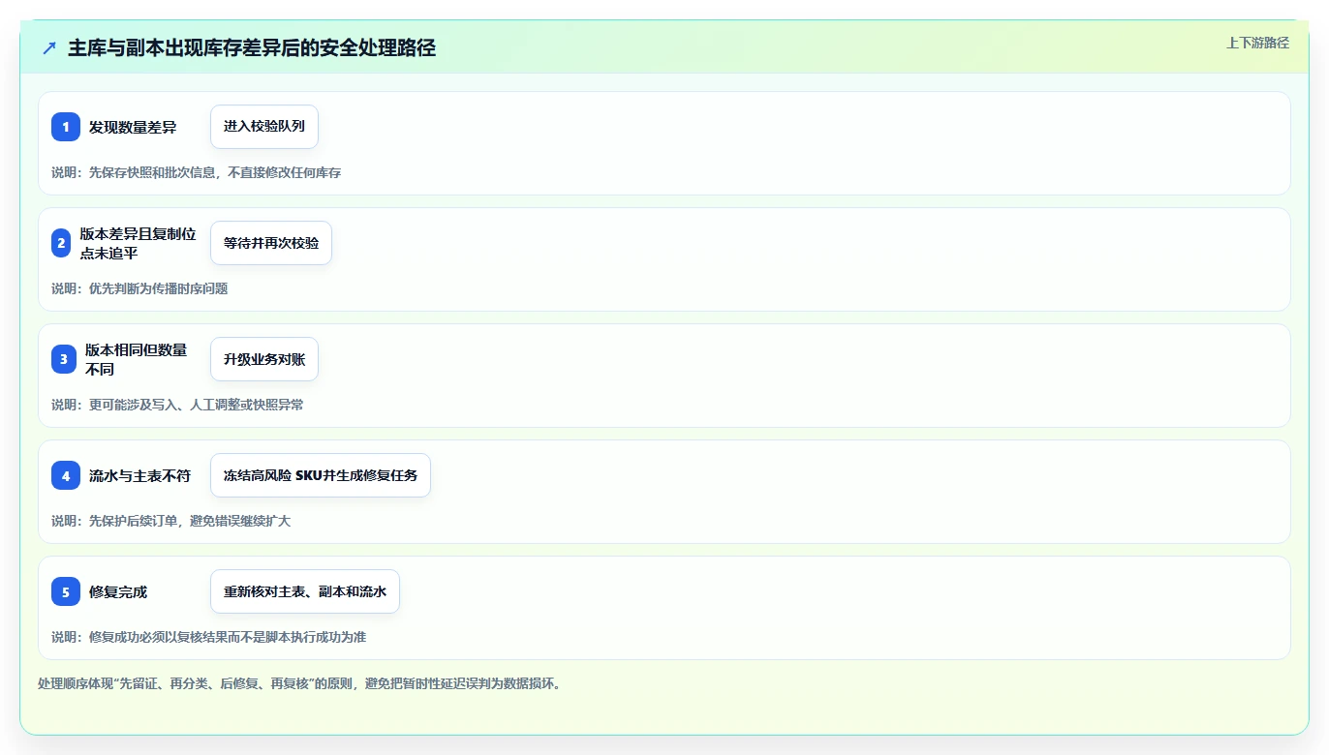1329x755 pixels.
Task: Select the step label 修复完成
Action: pyautogui.click(x=118, y=591)
